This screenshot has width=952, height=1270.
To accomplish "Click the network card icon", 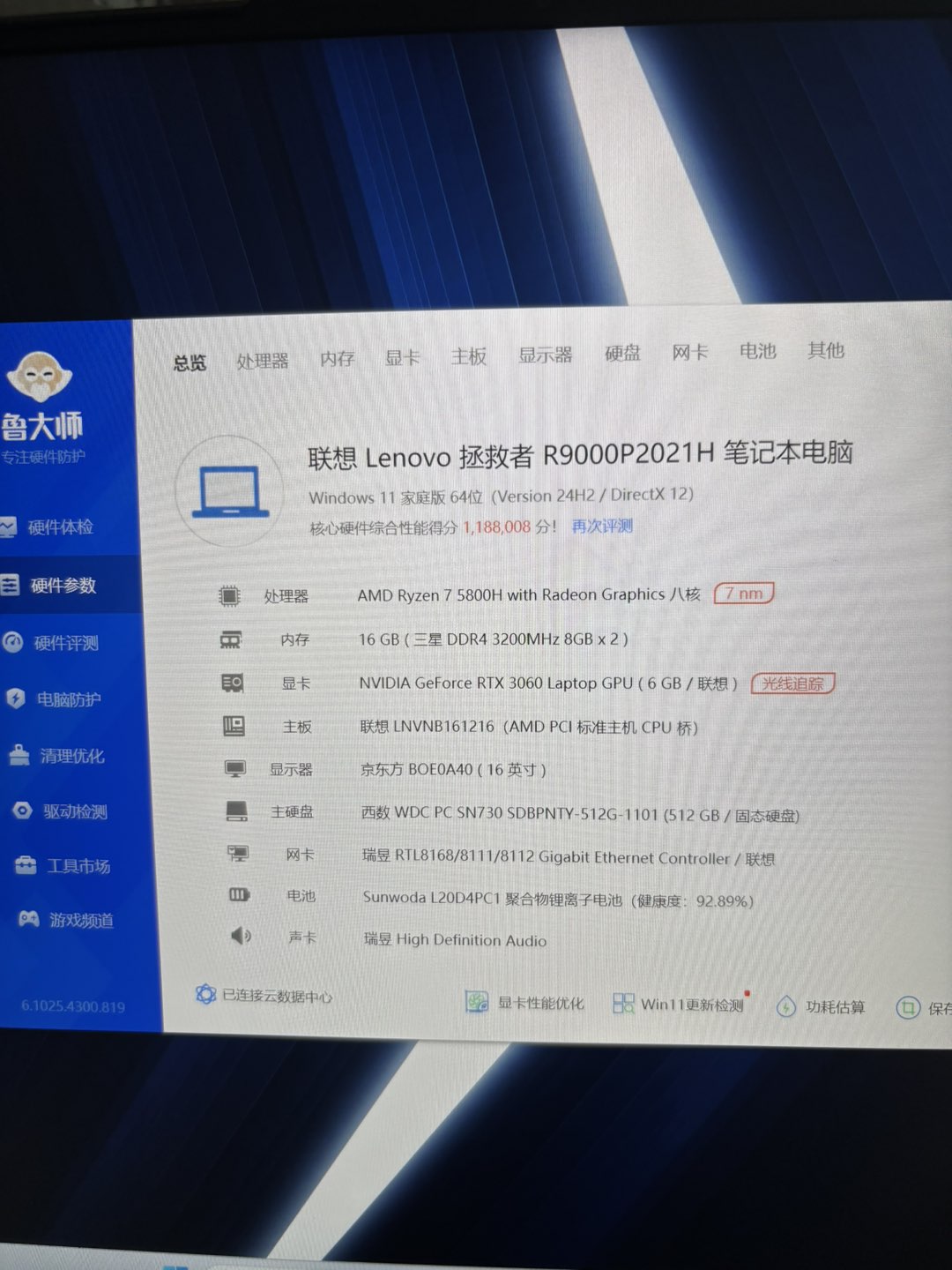I will (x=238, y=853).
